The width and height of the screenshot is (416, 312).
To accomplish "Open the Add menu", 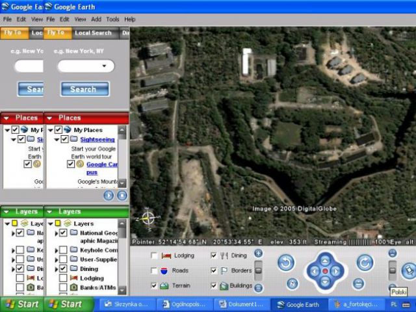I will click(96, 19).
